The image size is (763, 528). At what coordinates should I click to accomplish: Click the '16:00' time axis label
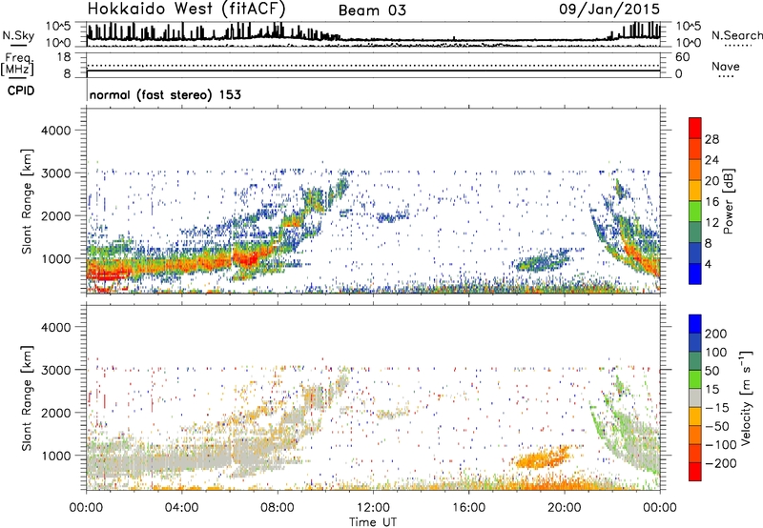click(x=468, y=508)
